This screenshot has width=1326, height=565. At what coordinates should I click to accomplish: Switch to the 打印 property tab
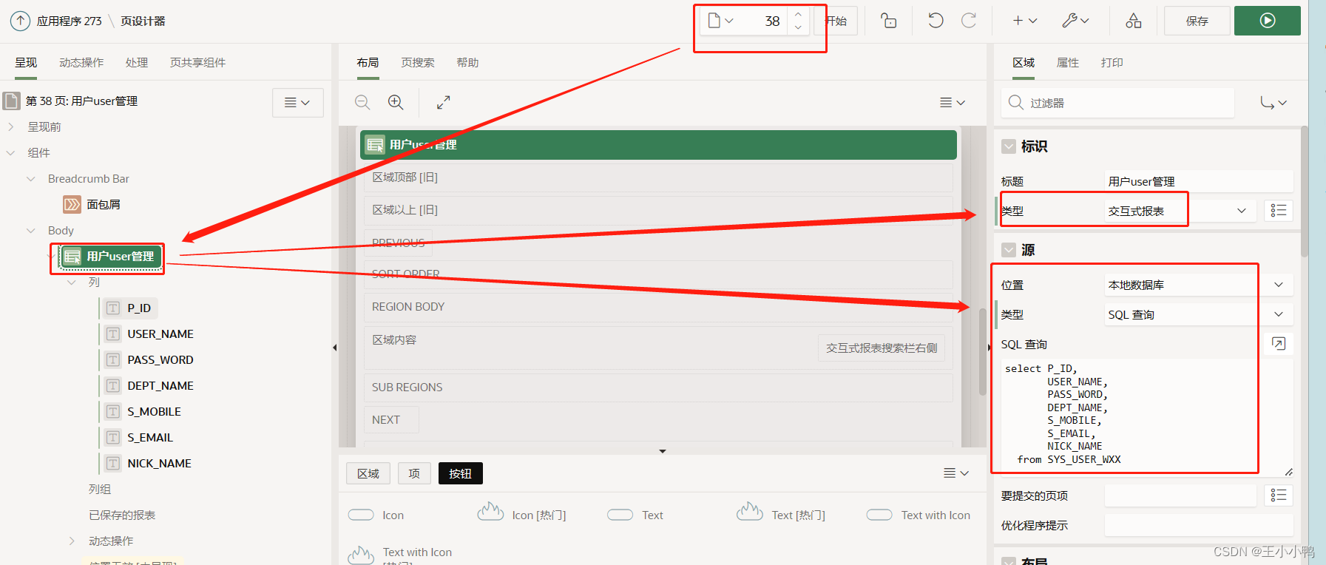(1112, 63)
